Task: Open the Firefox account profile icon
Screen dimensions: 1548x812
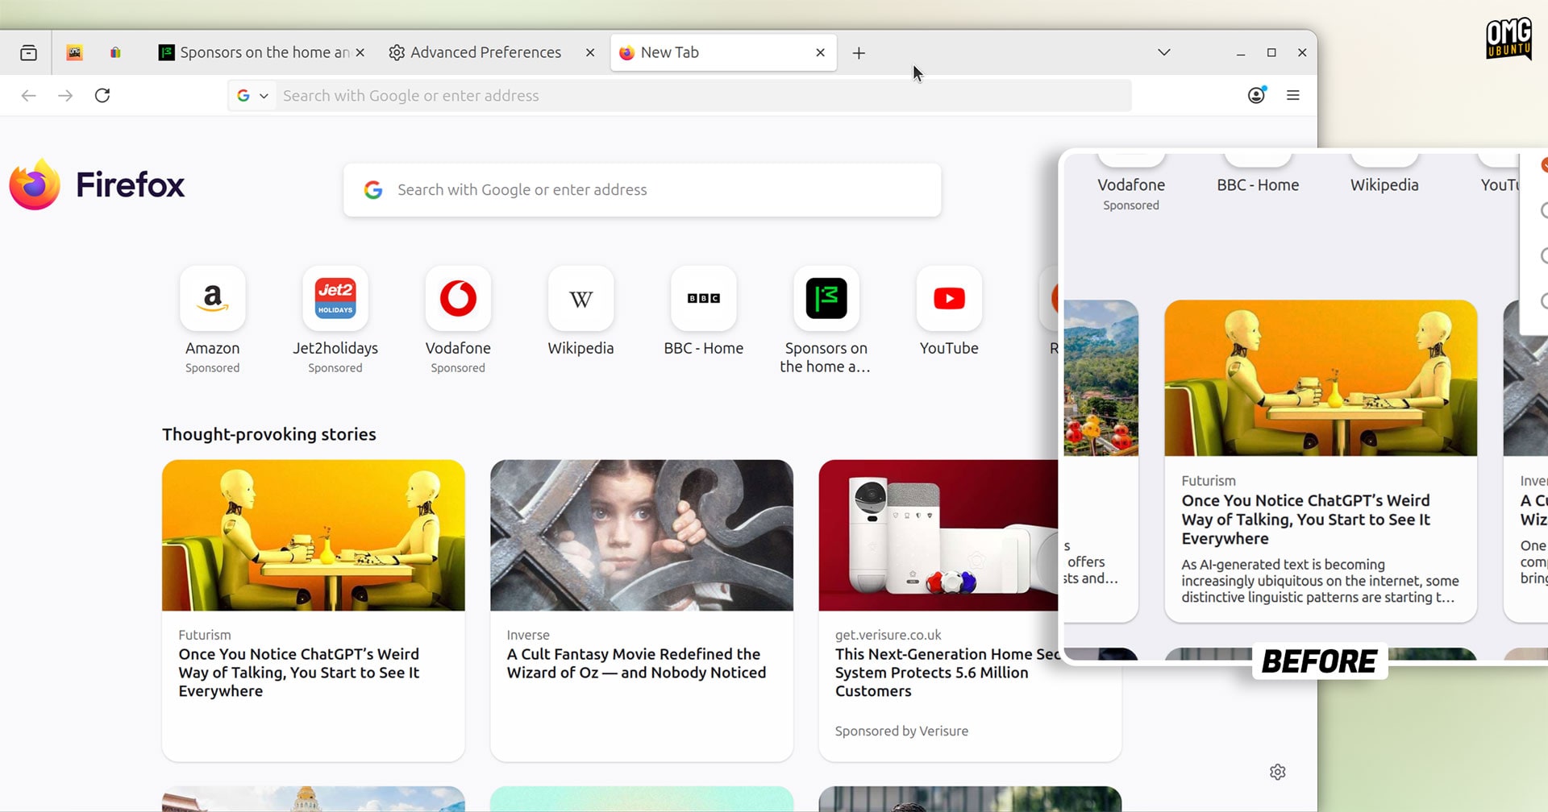Action: coord(1256,95)
